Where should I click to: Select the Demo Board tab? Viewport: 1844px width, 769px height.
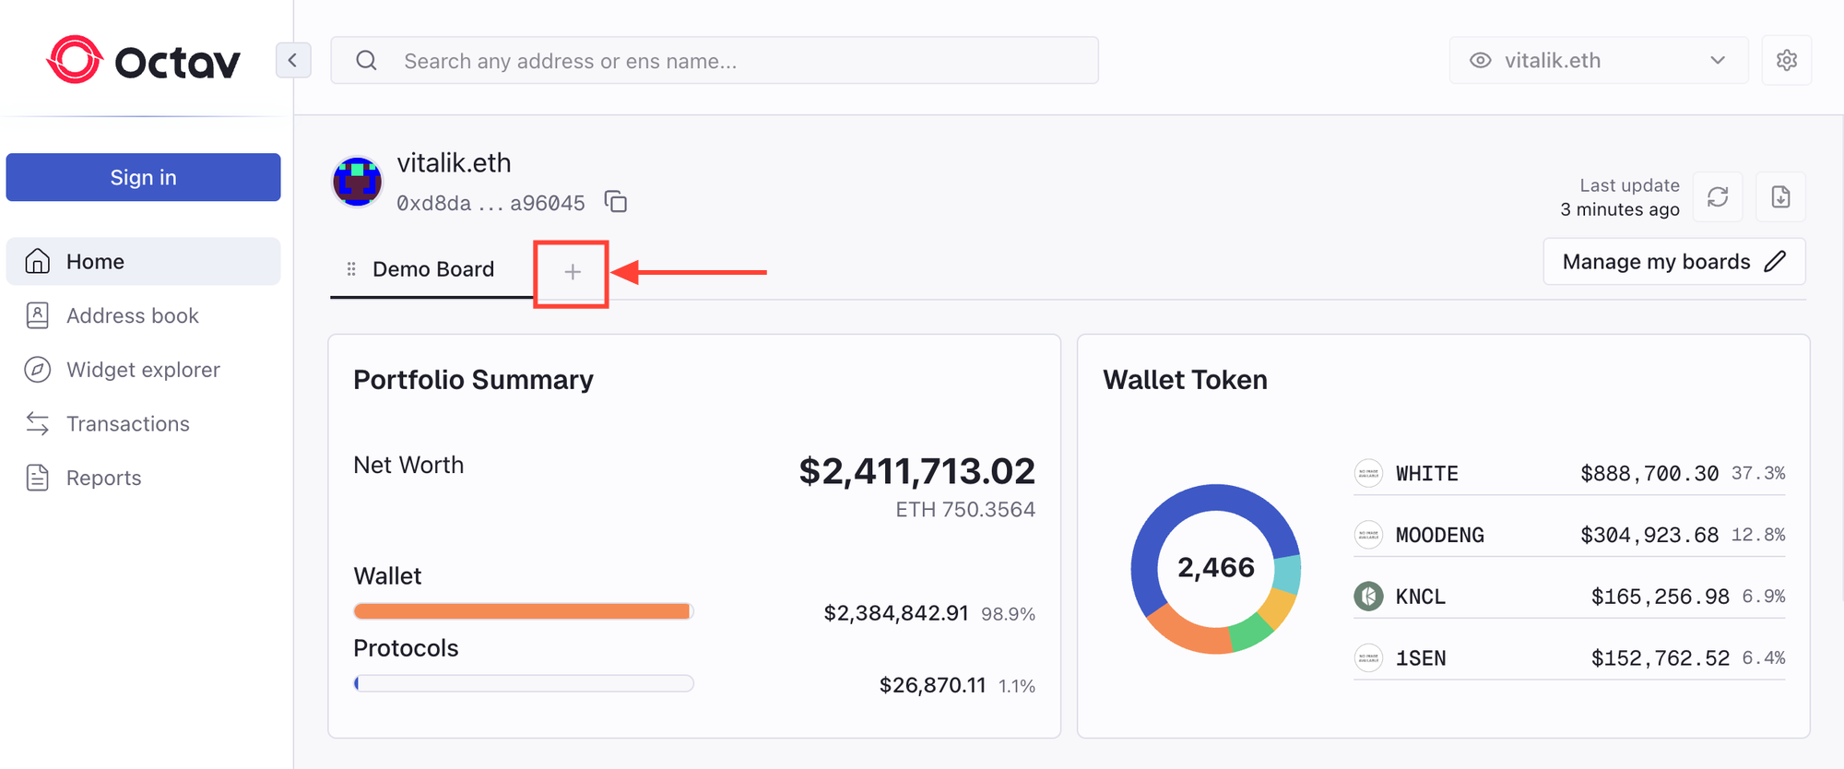tap(431, 269)
